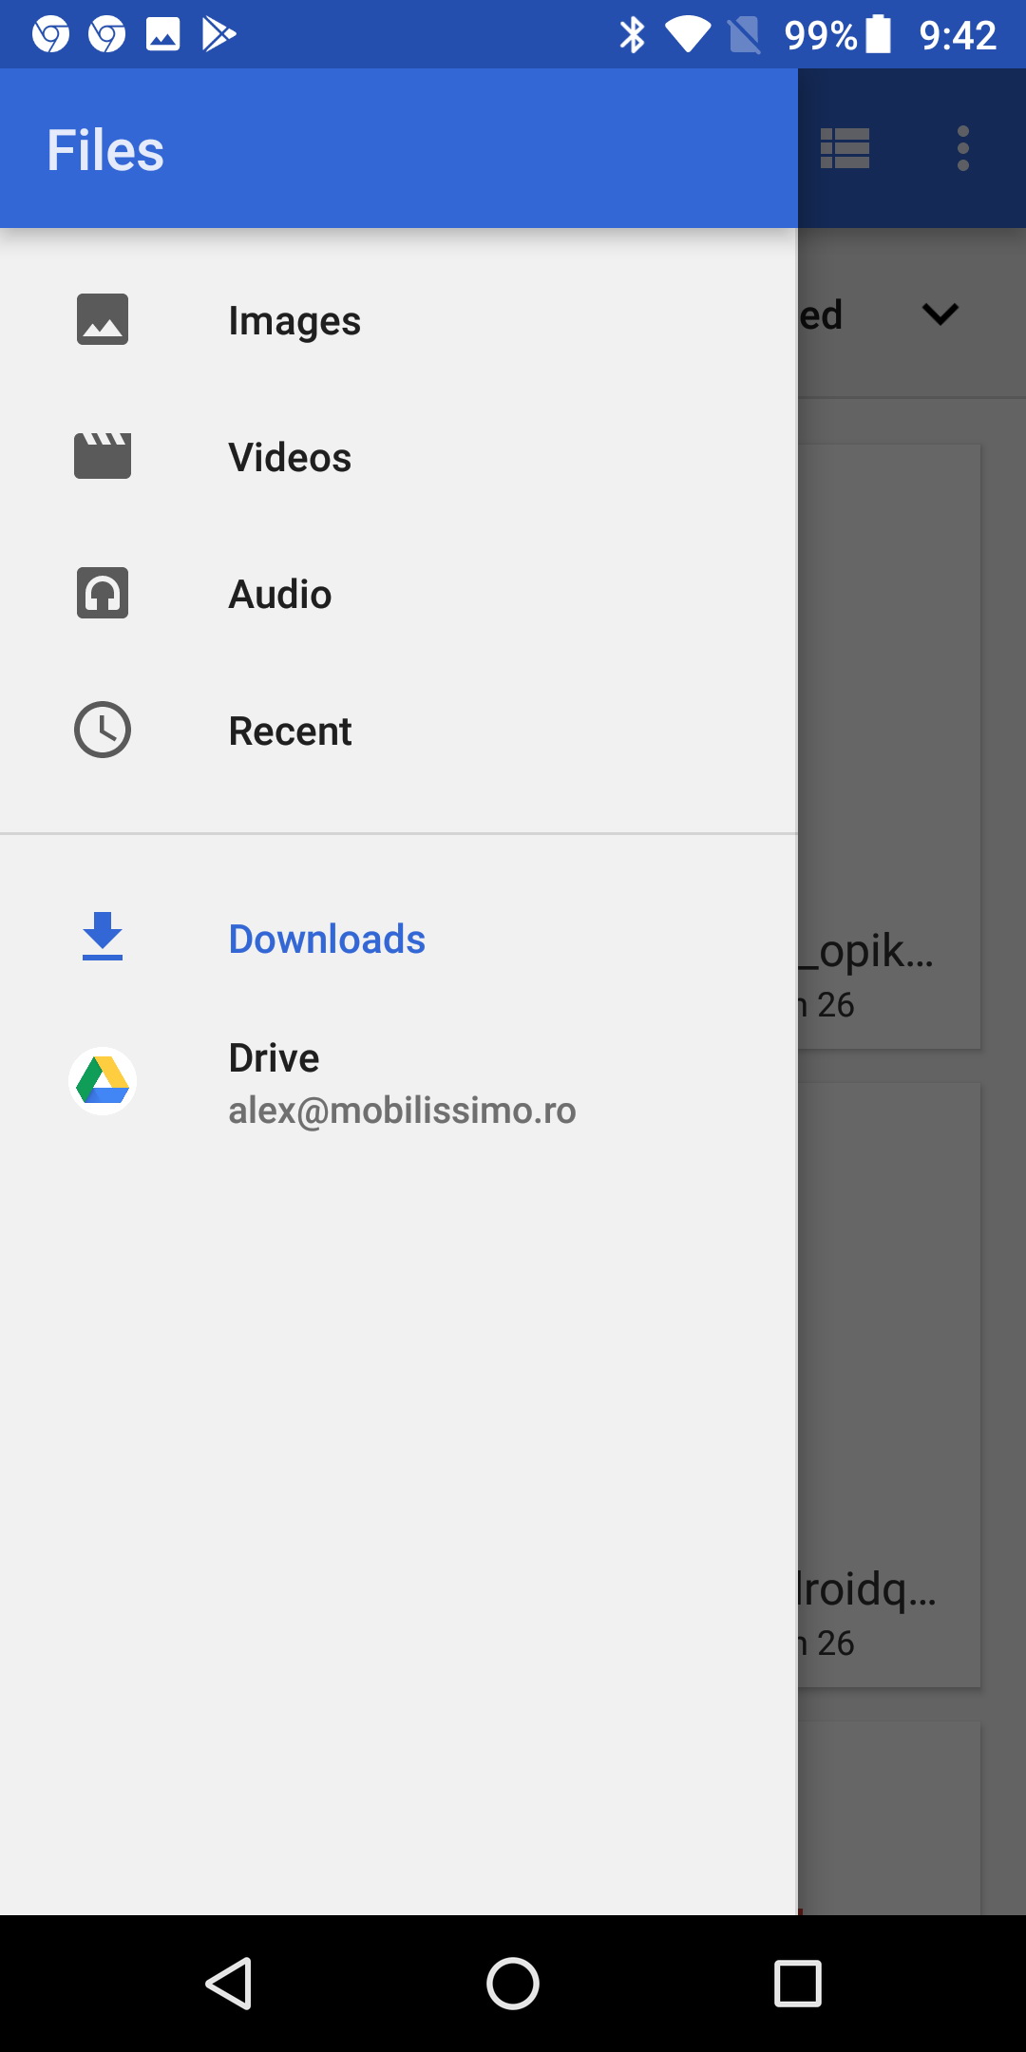Select the Audio menu entry

pyautogui.click(x=280, y=595)
